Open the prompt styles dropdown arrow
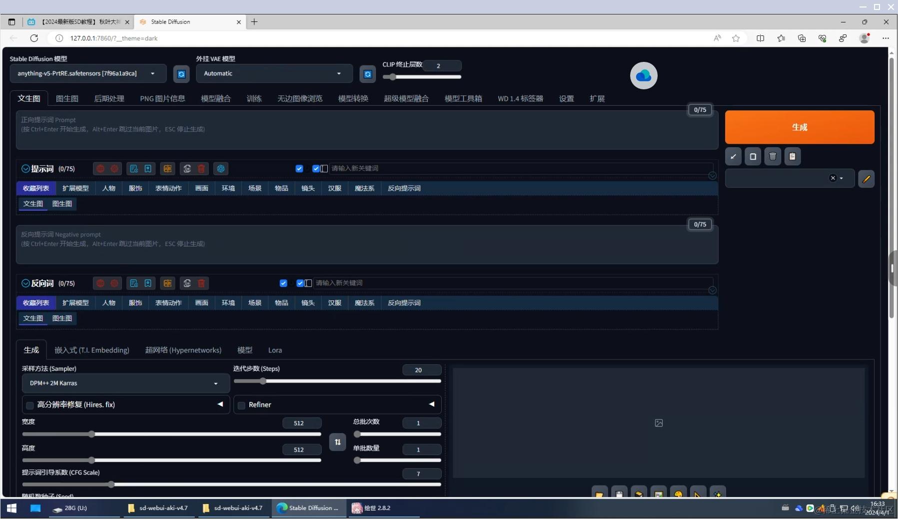Viewport: 898px width, 519px height. 842,178
